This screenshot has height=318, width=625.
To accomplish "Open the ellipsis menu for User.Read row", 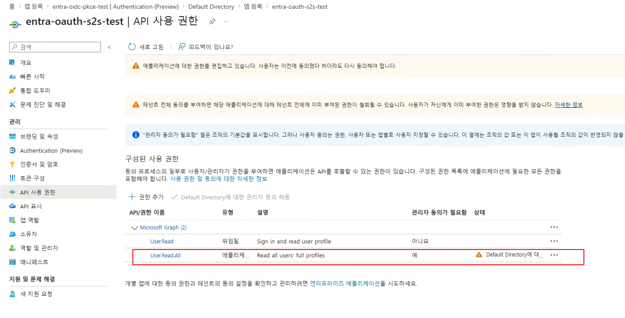I will pyautogui.click(x=554, y=241).
